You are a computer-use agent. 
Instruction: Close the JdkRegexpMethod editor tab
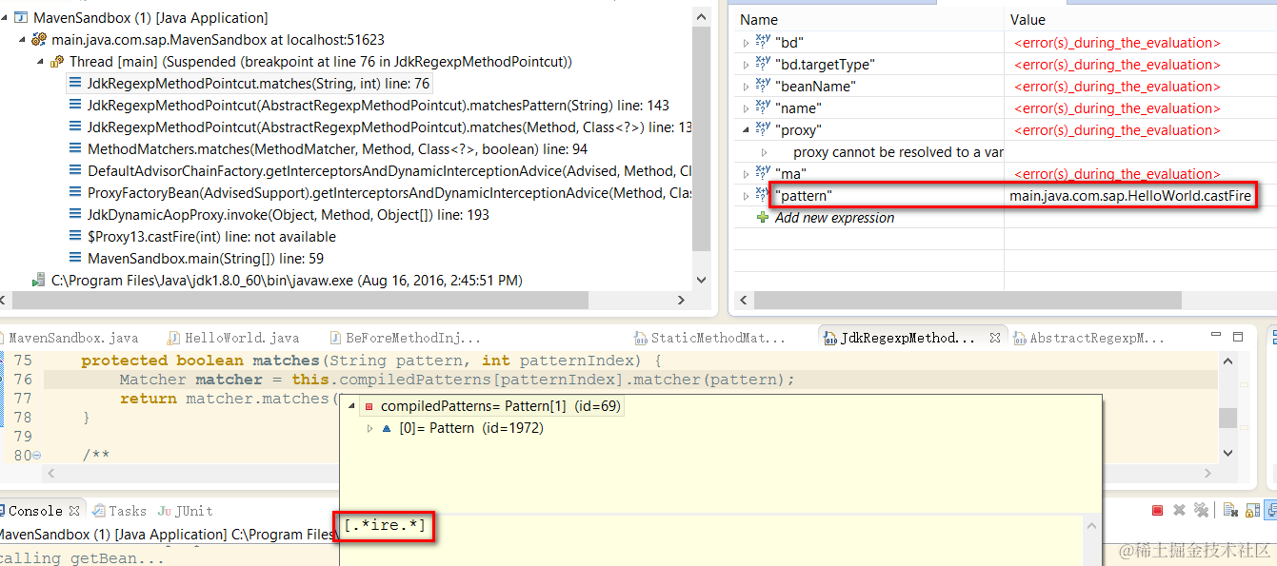point(995,338)
